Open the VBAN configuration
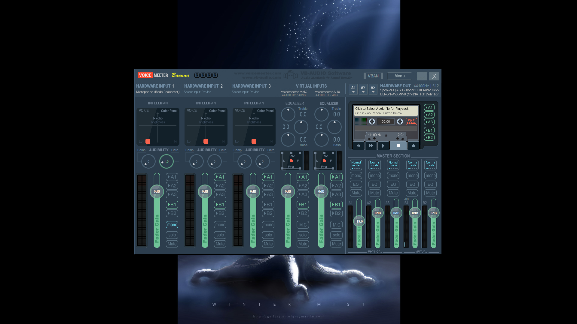Screen dimensions: 577x324 click(x=373, y=76)
